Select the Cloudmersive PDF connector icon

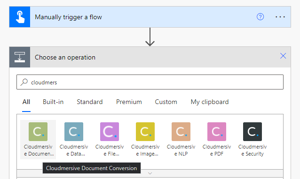[x=217, y=132]
